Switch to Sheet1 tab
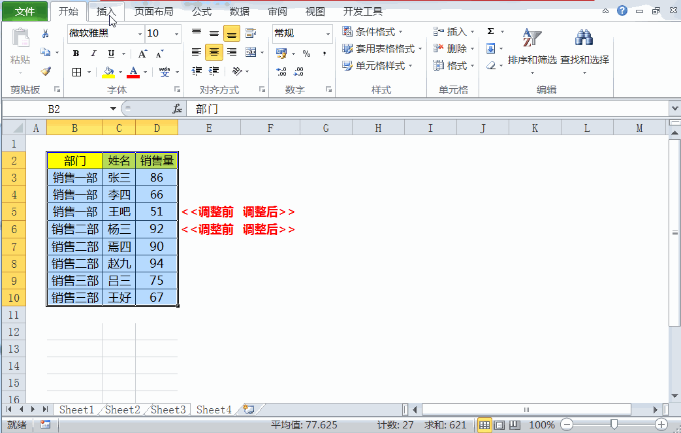This screenshot has height=433, width=681. pos(76,409)
